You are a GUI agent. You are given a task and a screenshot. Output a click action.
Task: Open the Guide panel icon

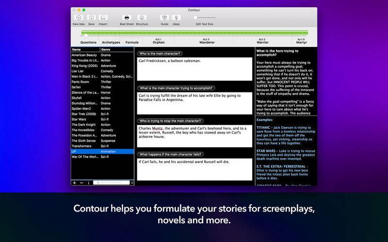tap(164, 18)
